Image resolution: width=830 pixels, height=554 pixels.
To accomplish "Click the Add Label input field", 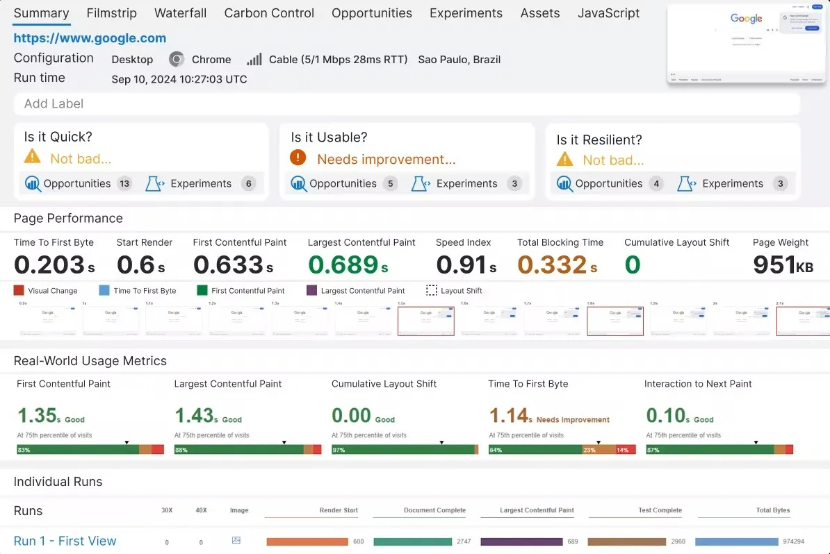I will click(407, 103).
